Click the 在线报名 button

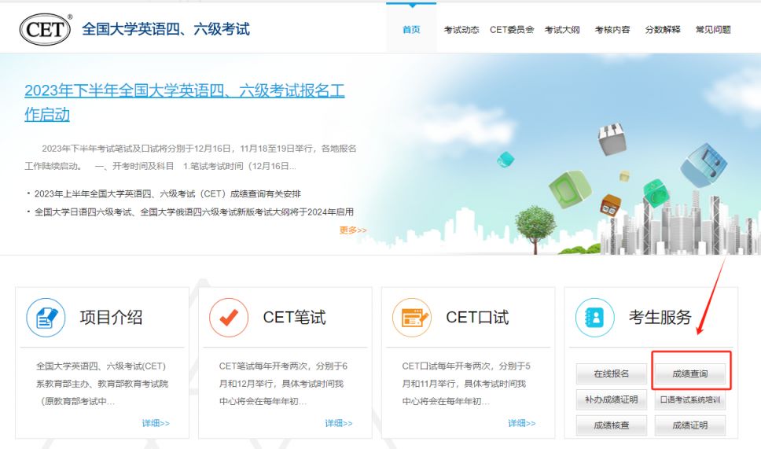click(x=612, y=374)
